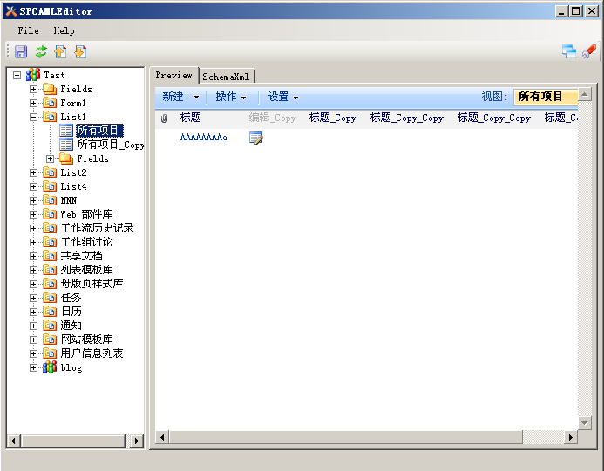The width and height of the screenshot is (604, 471).
Task: Click the tree panel left scroll arrow
Action: [13, 441]
